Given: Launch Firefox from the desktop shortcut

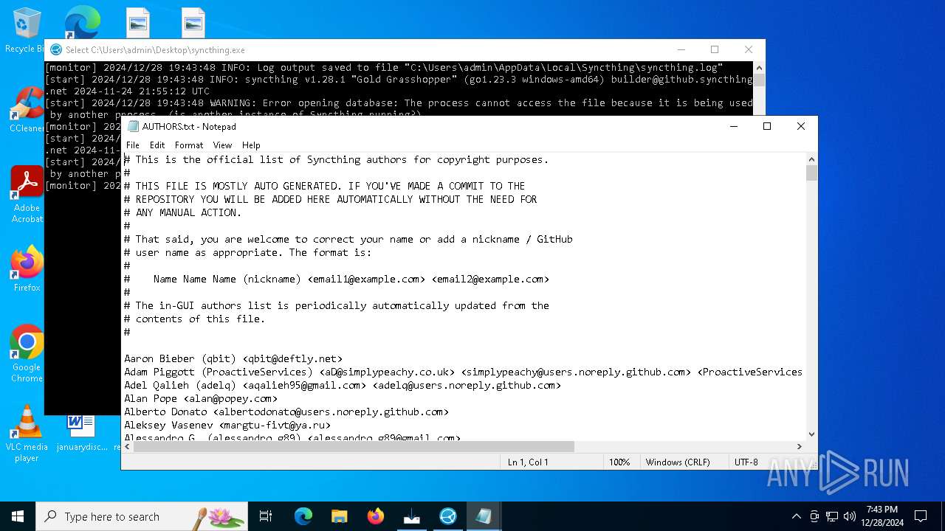Looking at the screenshot, I should click(27, 269).
